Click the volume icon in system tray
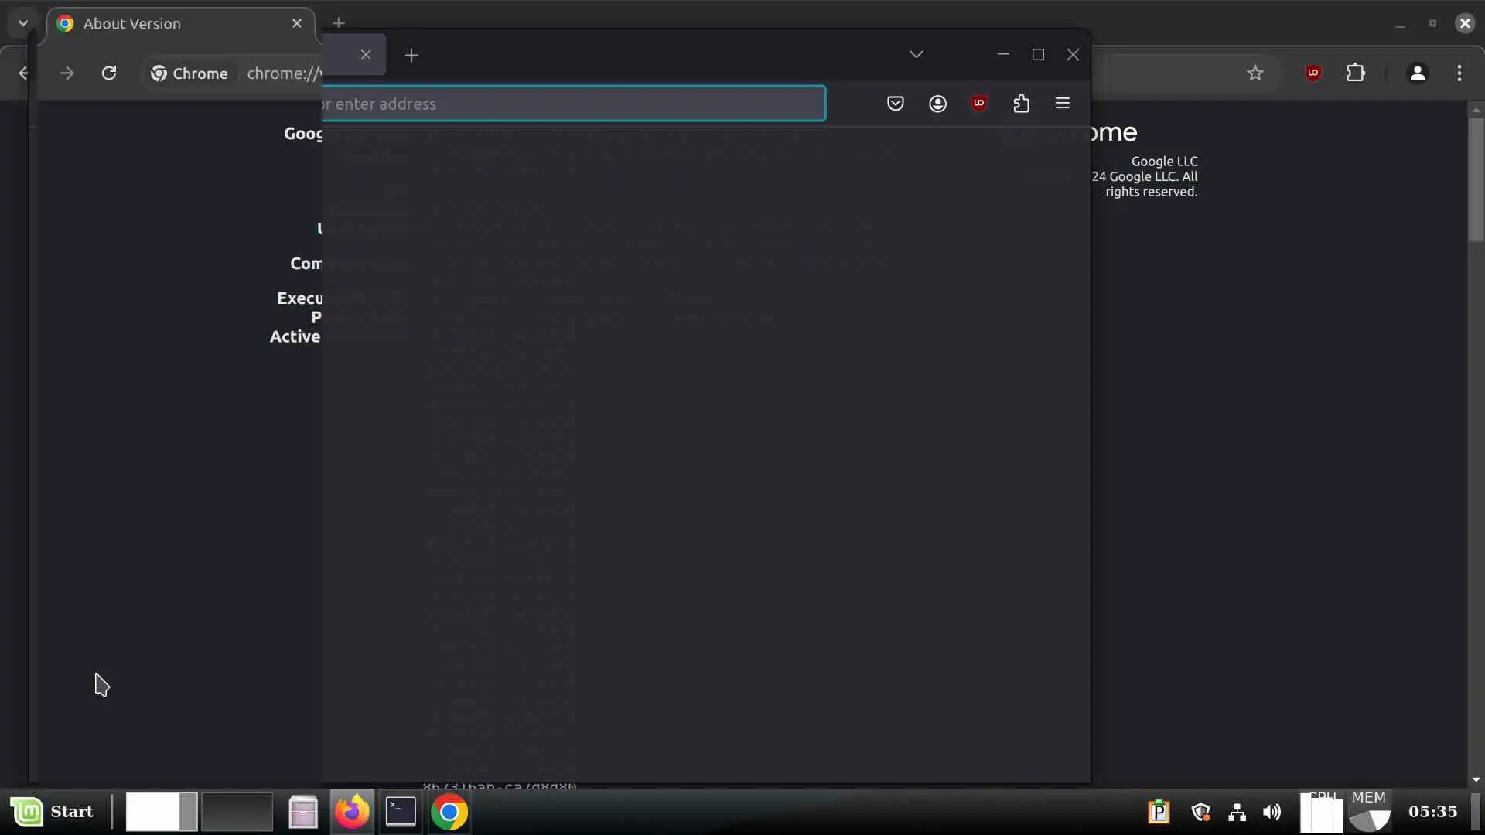The height and width of the screenshot is (835, 1485). [x=1272, y=812]
